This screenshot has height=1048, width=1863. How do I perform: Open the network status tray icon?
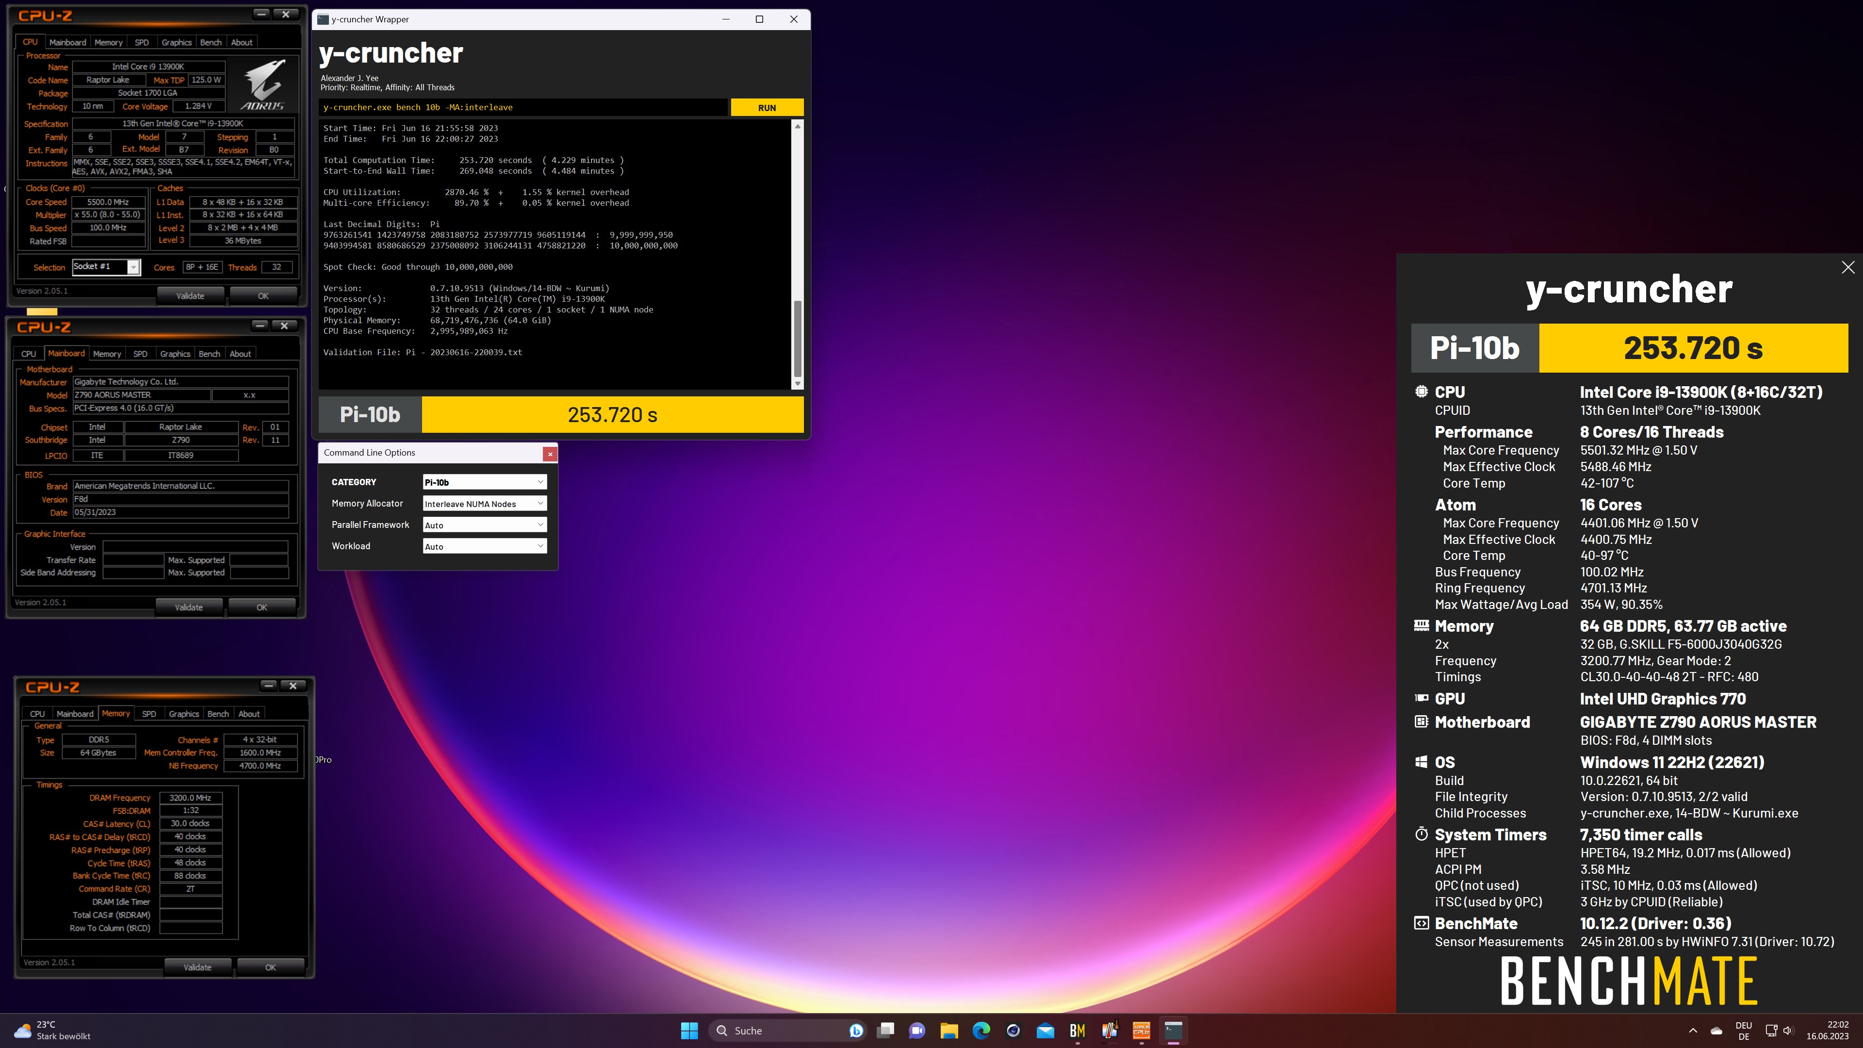point(1771,1031)
